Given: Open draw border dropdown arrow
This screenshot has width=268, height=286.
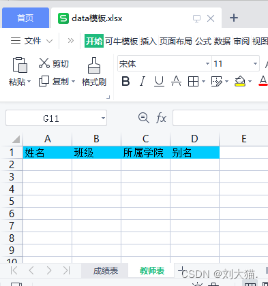Looking at the screenshot, I should point(226,81).
